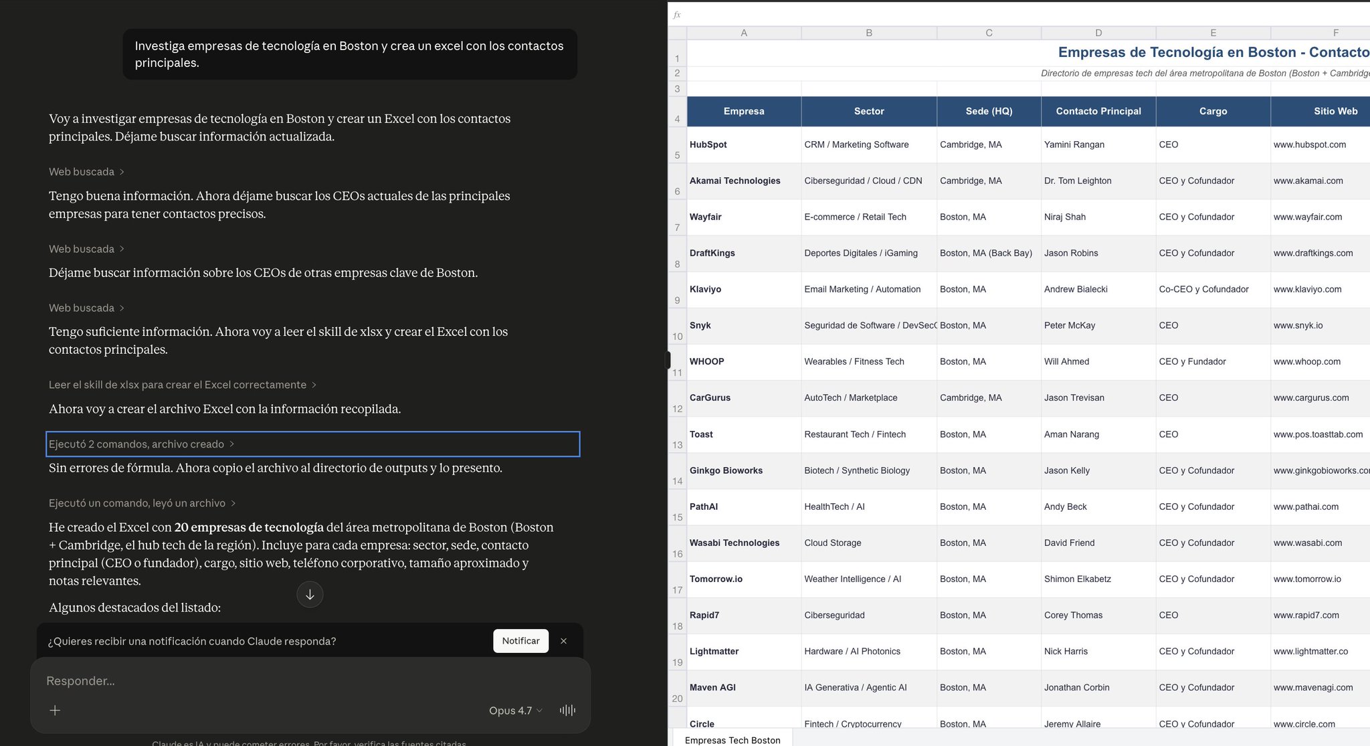The image size is (1370, 746).
Task: Jump to latest message with the down-arrow button
Action: 310,594
